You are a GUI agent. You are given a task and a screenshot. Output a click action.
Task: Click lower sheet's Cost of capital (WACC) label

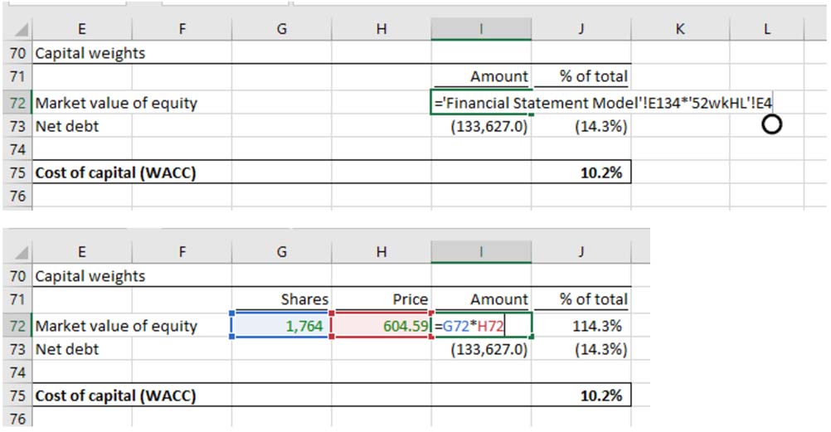coord(115,396)
